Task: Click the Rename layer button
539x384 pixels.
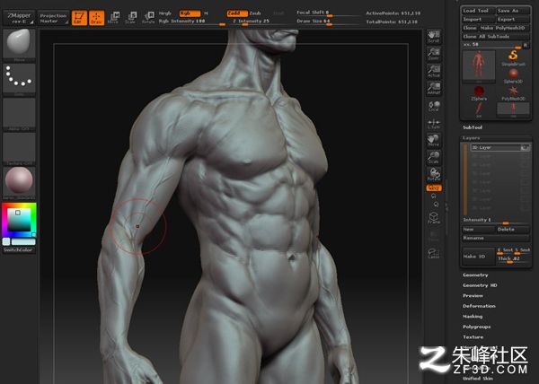Action: coord(495,238)
